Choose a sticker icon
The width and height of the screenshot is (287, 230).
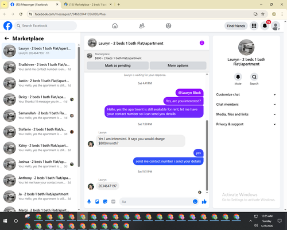pyautogui.click(x=105, y=202)
